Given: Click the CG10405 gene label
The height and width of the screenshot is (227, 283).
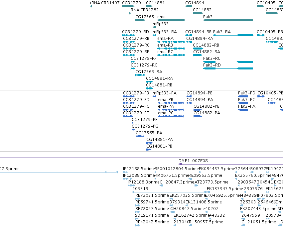Looking at the screenshot, I should [266, 3].
